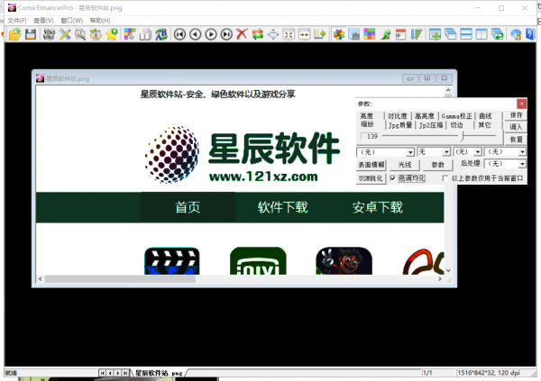This screenshot has height=381, width=541.
Task: Click the red X delete icon
Action: pyautogui.click(x=242, y=35)
